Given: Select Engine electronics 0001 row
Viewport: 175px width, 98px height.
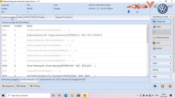Looking at the screenshot, I should [74, 35].
